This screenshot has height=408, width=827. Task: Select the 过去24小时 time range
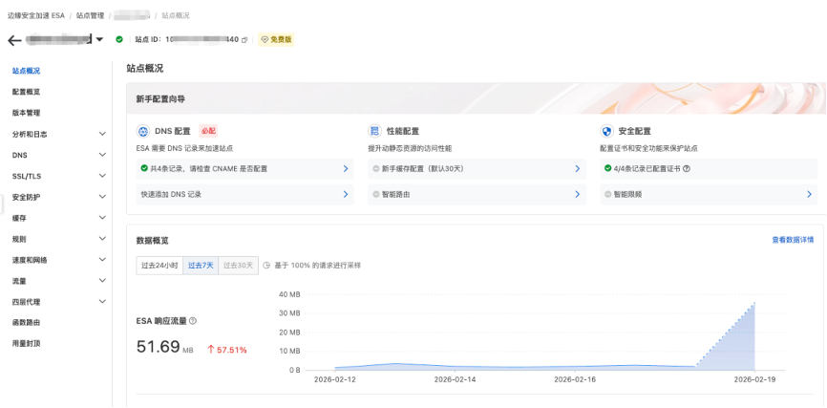pos(159,265)
